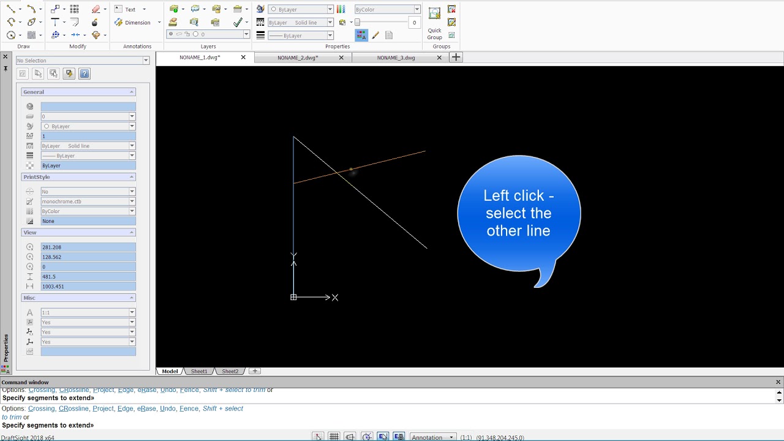The width and height of the screenshot is (784, 441).
Task: Click the command window scroll down arrow
Action: pos(780,400)
